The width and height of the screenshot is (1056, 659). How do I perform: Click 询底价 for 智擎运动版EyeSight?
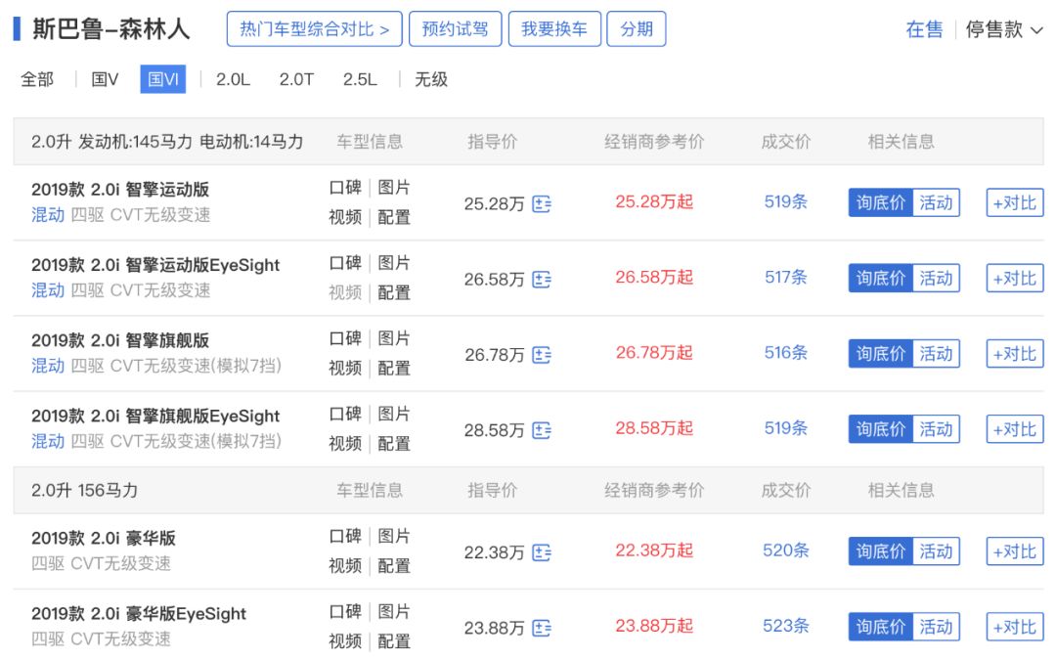[x=880, y=278]
